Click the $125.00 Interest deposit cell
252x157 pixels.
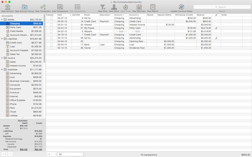tap(166, 25)
